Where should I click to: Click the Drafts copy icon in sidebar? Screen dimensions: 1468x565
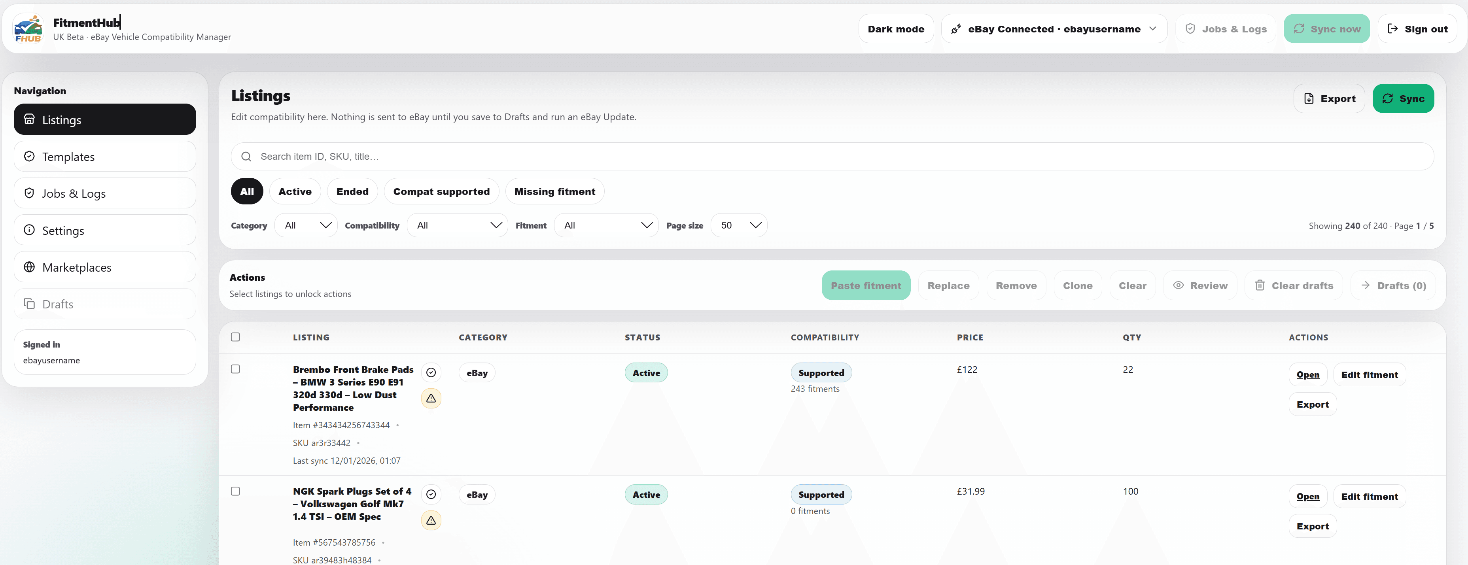click(29, 304)
